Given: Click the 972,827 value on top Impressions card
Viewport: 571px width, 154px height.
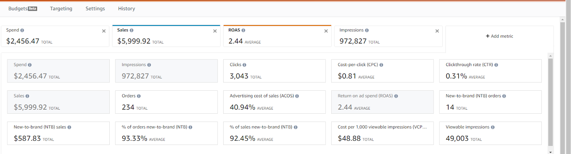Looking at the screenshot, I should [353, 41].
